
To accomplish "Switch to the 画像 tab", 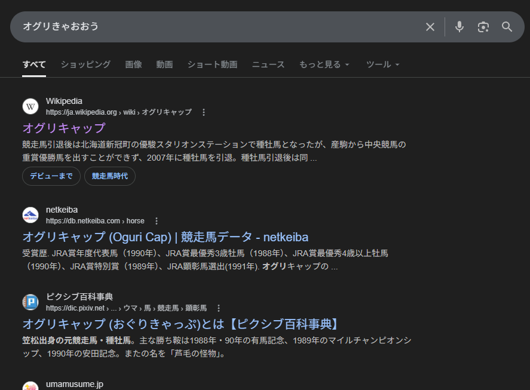I will coord(133,65).
